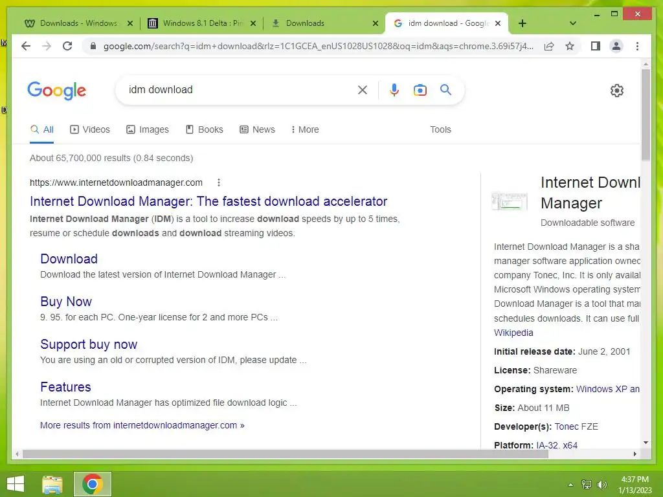Switch to Books results
The image size is (663, 497).
pos(204,129)
